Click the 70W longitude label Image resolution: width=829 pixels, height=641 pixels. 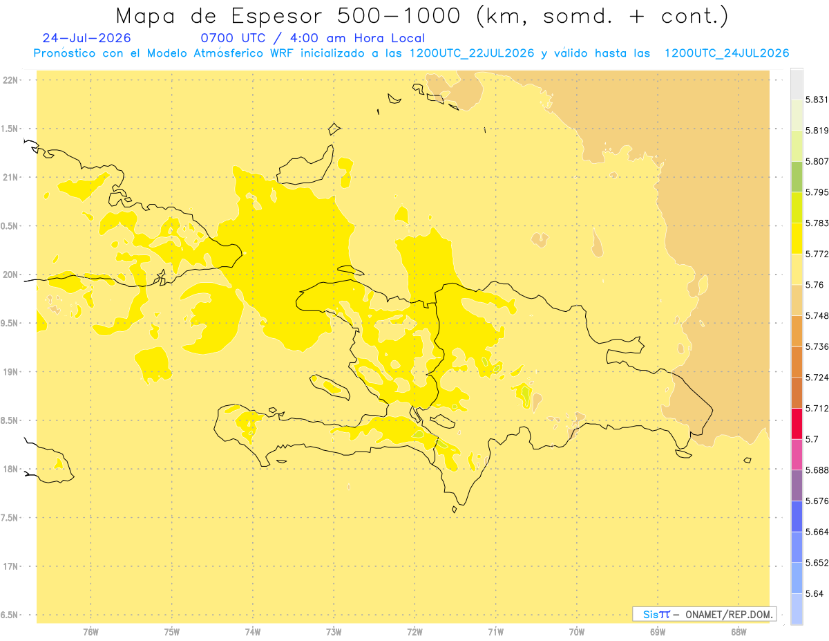(x=577, y=632)
